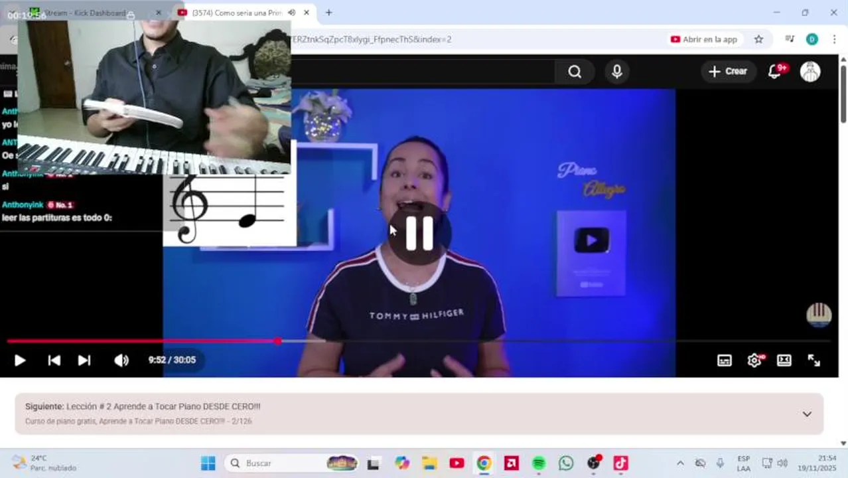The width and height of the screenshot is (848, 478).
Task: Switch to Chrome on taskbar
Action: [x=484, y=463]
